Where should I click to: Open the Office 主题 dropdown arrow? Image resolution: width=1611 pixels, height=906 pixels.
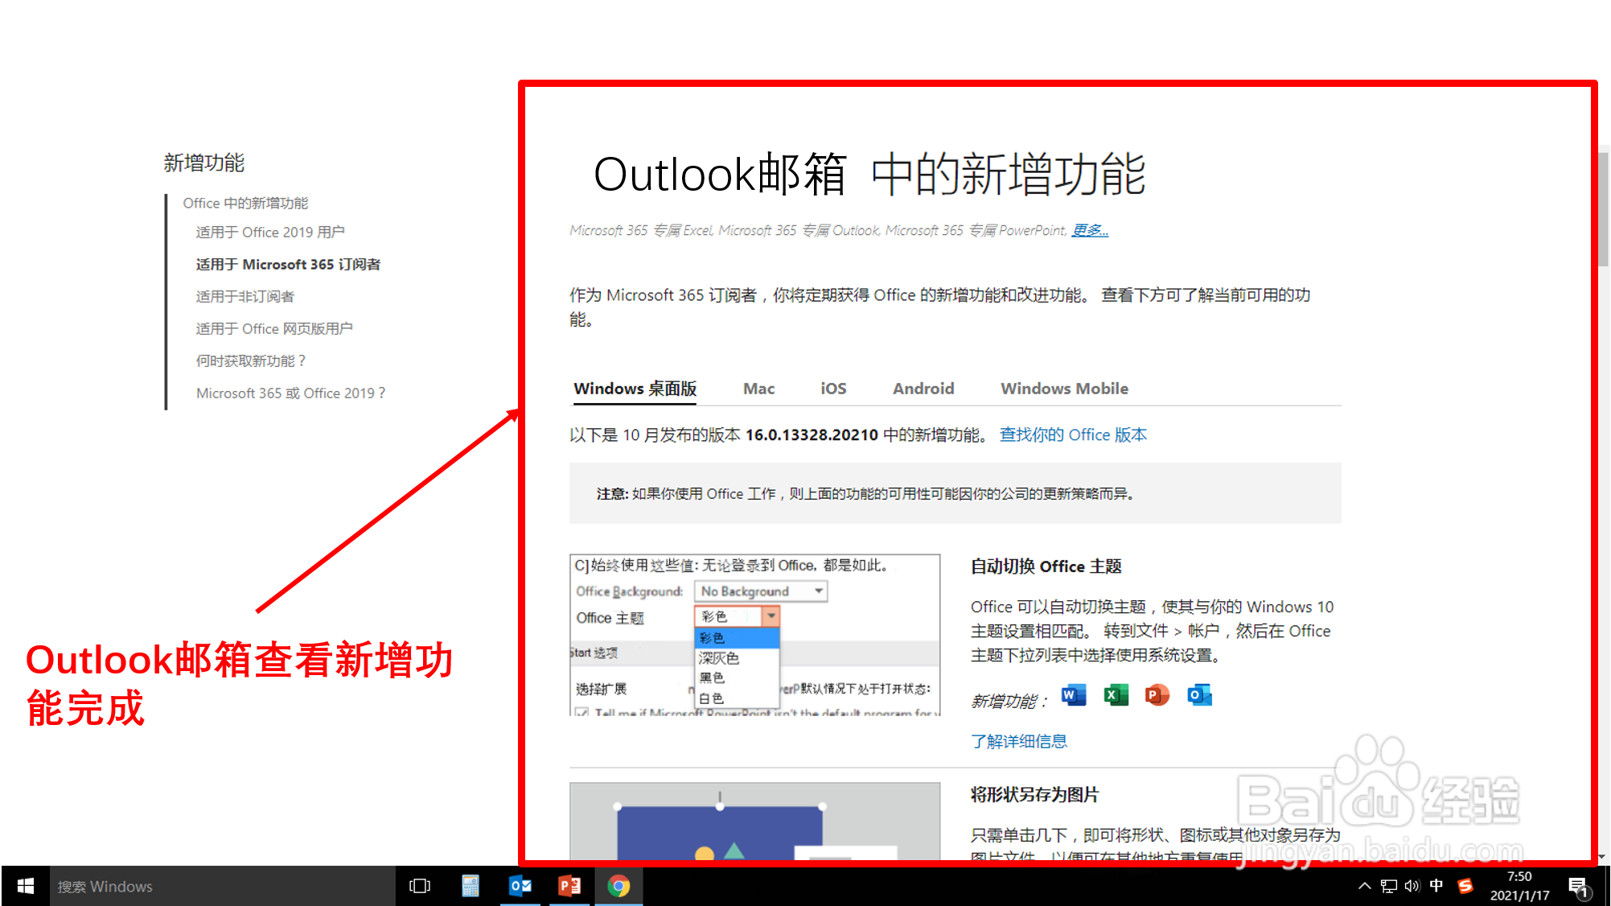[x=771, y=616]
